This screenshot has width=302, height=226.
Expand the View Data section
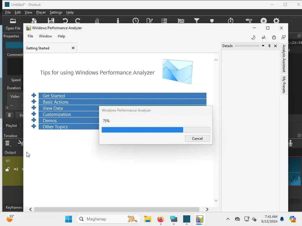pyautogui.click(x=34, y=108)
